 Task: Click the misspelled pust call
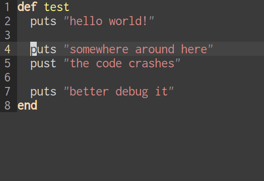(43, 64)
